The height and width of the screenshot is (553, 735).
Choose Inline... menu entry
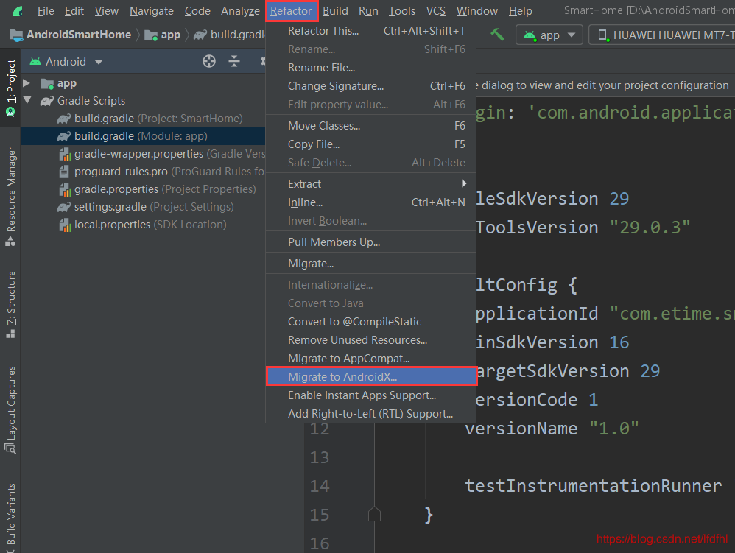click(370, 202)
